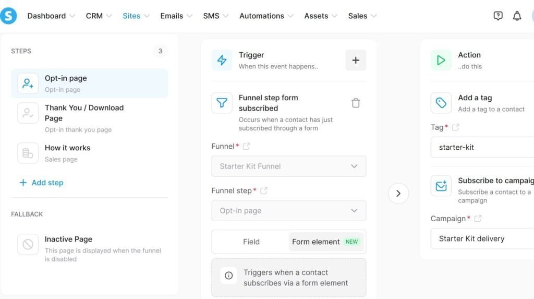Open the external link icon next to Tag

pyautogui.click(x=455, y=127)
